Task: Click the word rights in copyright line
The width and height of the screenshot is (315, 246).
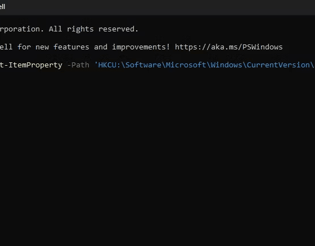Action: [80, 29]
